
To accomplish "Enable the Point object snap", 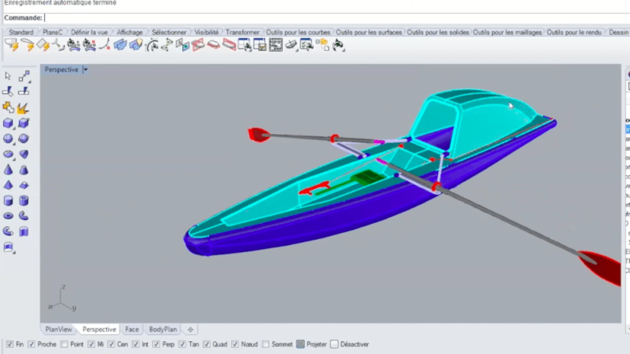I will [x=64, y=345].
